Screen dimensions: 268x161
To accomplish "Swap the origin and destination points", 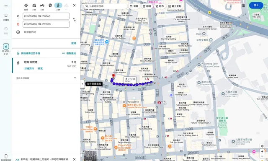I will pos(75,20).
